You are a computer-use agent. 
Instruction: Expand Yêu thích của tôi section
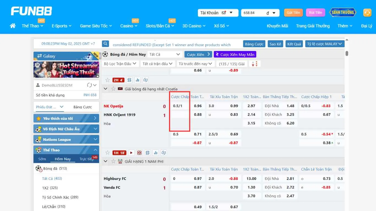(66, 118)
